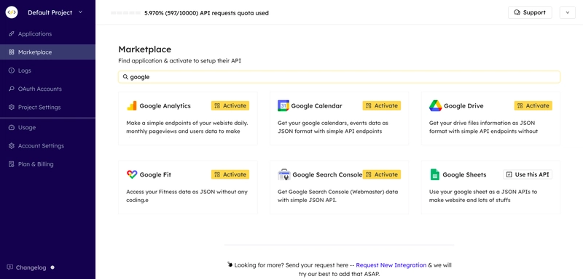The width and height of the screenshot is (583, 279).
Task: Click the Google Sheets description text
Action: coord(483,196)
